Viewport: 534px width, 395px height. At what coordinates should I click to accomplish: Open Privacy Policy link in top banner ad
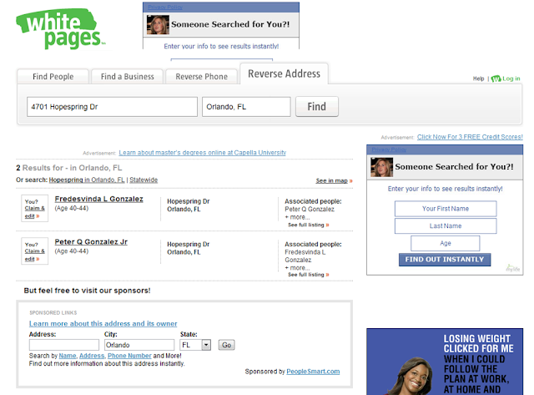pos(165,7)
